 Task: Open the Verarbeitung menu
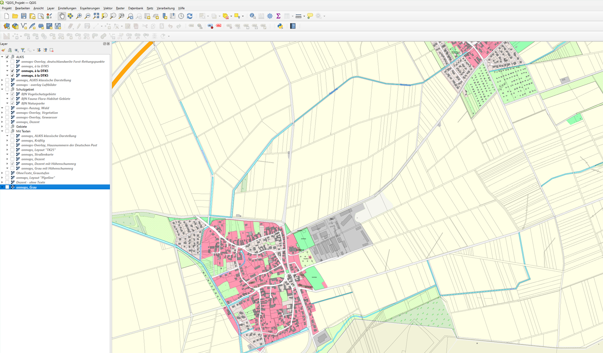point(166,8)
